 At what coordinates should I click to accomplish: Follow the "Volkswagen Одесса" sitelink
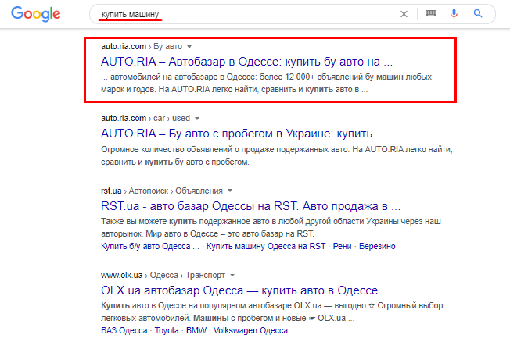pyautogui.click(x=250, y=330)
